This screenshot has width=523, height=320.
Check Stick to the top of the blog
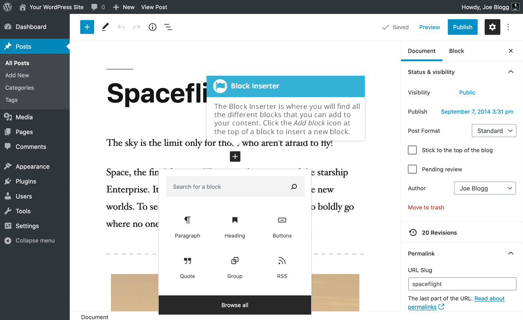[x=412, y=150]
